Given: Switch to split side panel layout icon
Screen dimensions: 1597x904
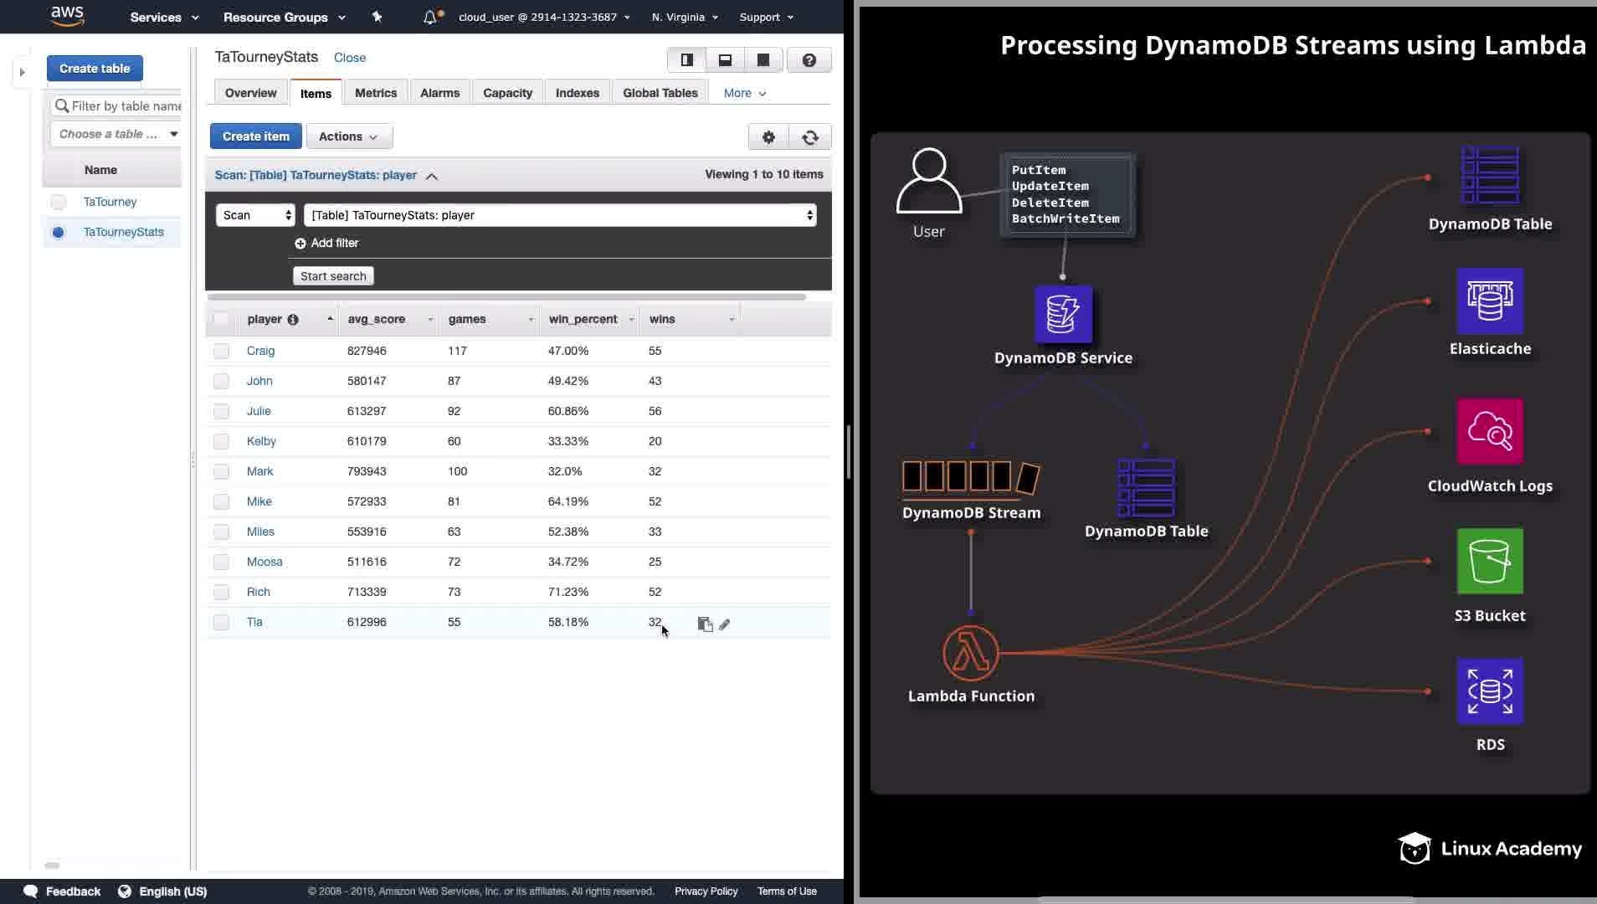Looking at the screenshot, I should 686,60.
